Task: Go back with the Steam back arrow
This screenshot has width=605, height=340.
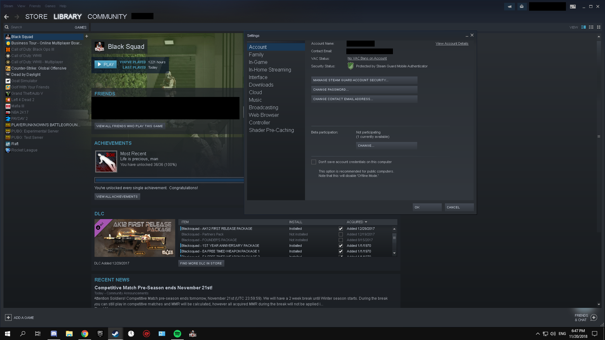Action: click(7, 17)
